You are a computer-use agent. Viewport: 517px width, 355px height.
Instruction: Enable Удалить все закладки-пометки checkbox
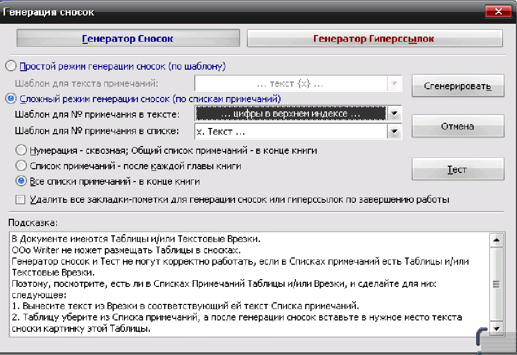pyautogui.click(x=21, y=199)
